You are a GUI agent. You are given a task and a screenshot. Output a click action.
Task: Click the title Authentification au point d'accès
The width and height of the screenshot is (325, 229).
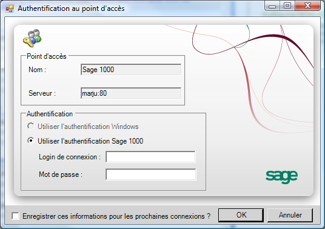pyautogui.click(x=71, y=8)
